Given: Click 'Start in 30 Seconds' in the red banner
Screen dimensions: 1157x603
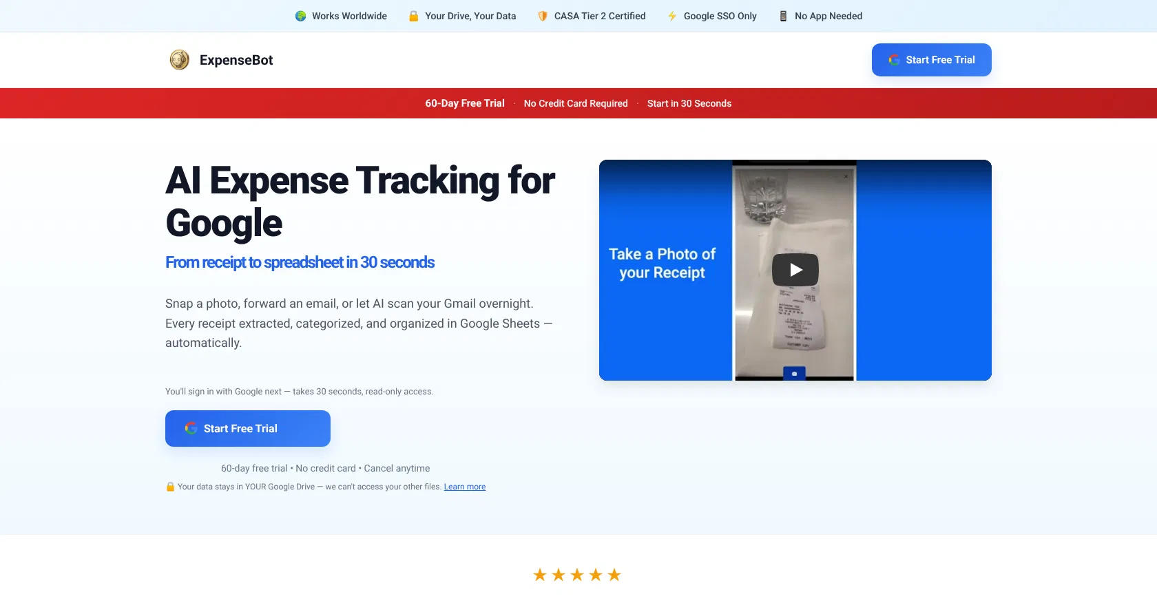Looking at the screenshot, I should point(689,103).
